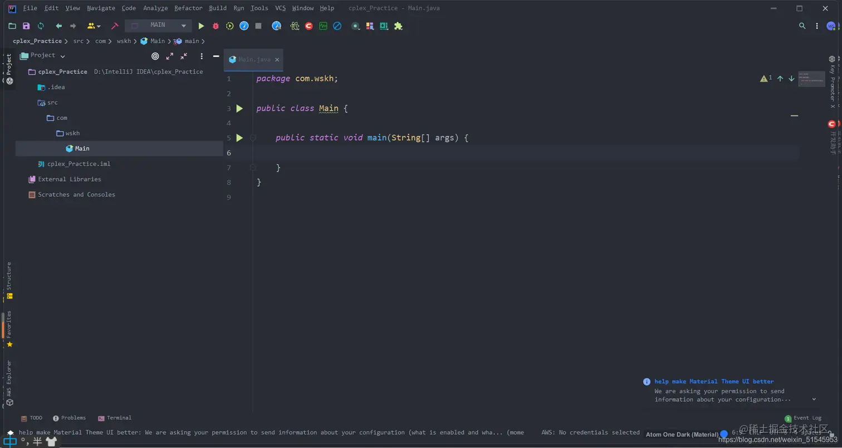Click the red C toolbar icon

[x=309, y=26]
